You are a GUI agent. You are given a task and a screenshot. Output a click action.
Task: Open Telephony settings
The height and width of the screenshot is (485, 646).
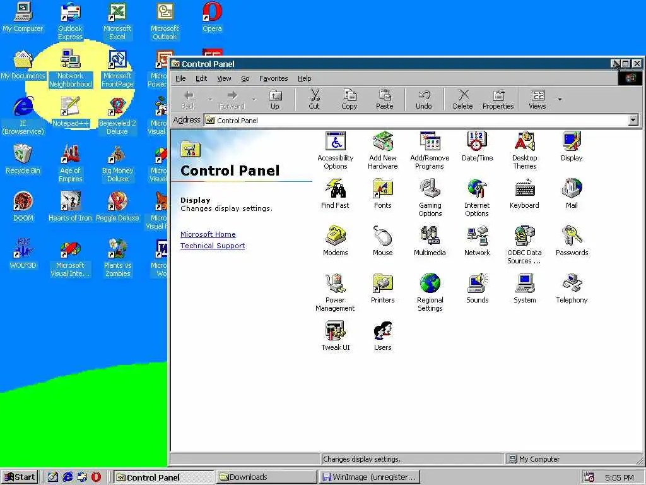[x=572, y=289]
